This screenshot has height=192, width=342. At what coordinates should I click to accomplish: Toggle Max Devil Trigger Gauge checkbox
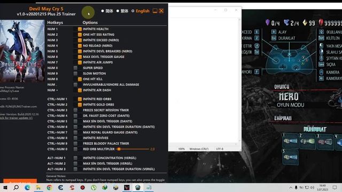[x=80, y=57]
